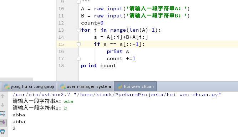Click Python icon on yong hu xi tong gaoji tab
238x137 pixels.
click(6, 86)
